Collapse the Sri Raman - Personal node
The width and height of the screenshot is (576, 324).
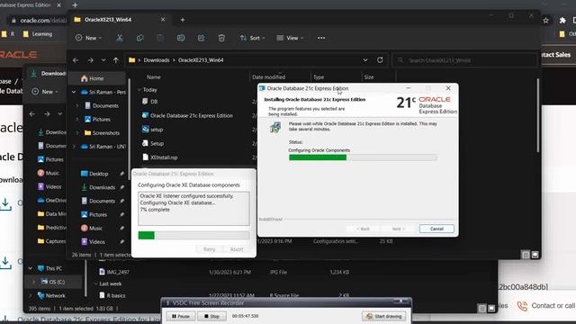pos(74,92)
